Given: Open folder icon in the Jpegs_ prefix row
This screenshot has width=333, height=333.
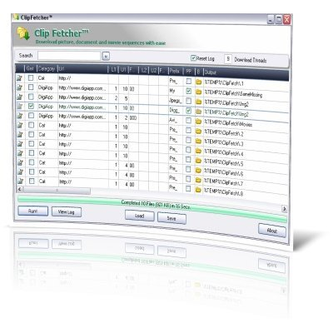Looking at the screenshot, I should pyautogui.click(x=198, y=102).
